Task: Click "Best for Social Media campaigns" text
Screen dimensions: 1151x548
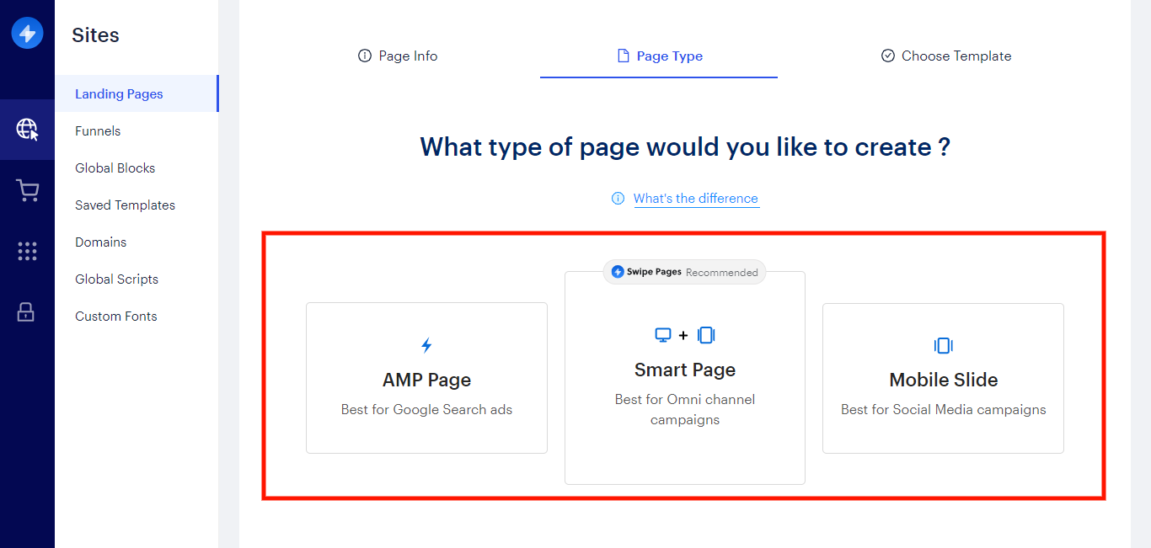Action: [944, 410]
